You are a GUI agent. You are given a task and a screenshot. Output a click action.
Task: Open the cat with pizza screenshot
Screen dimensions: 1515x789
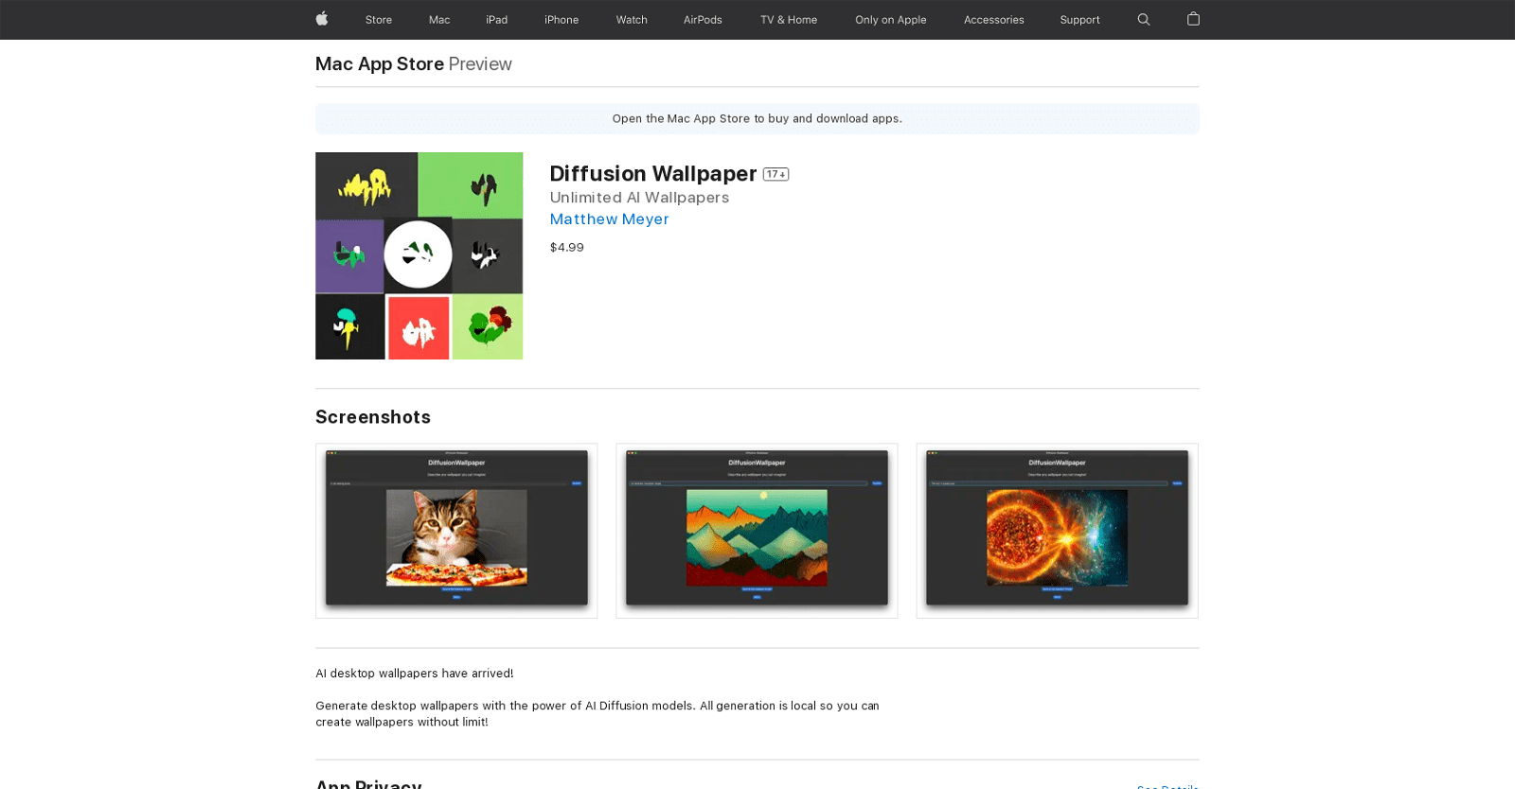click(x=456, y=531)
